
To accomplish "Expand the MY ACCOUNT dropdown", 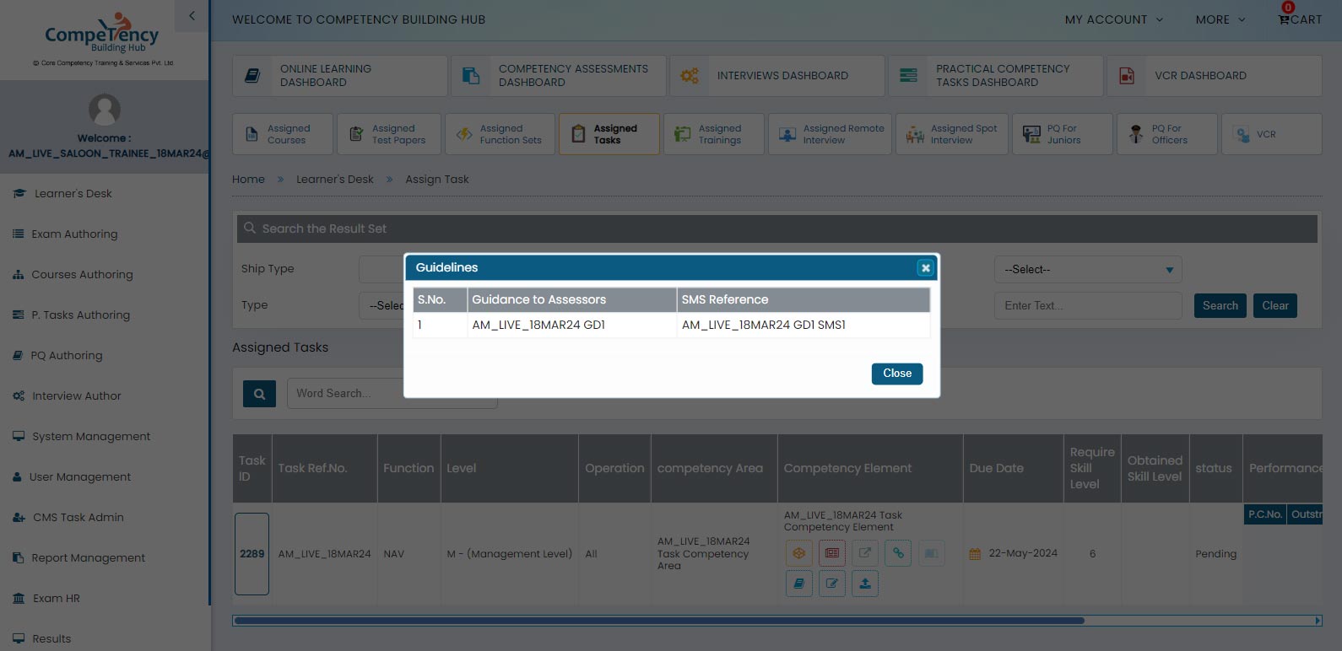I will click(1113, 19).
